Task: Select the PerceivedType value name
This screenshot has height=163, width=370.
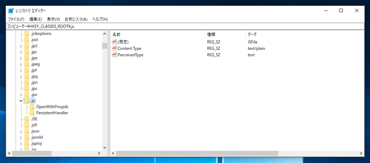Action: point(130,55)
